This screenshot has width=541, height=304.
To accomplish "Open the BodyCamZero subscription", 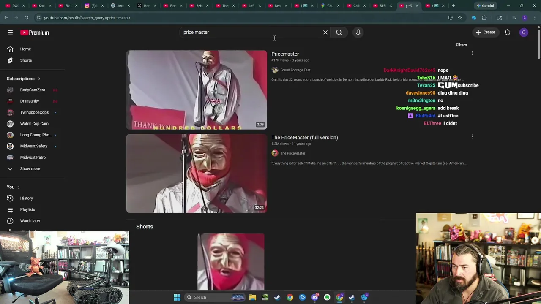I will tap(33, 90).
